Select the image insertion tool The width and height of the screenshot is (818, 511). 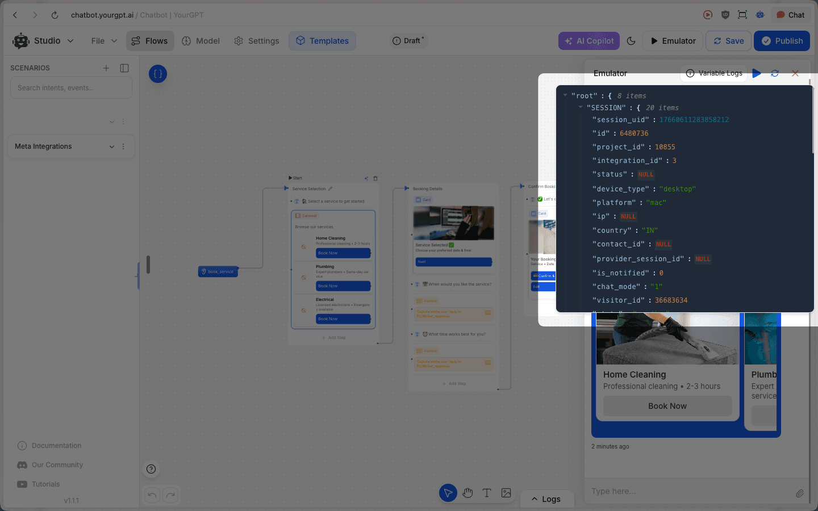(x=506, y=493)
